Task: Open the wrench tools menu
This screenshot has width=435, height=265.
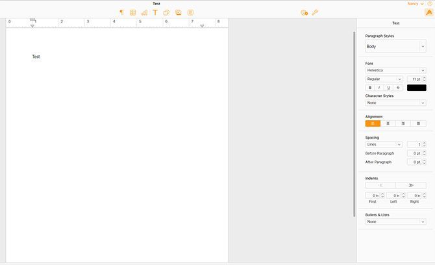Action: click(315, 12)
